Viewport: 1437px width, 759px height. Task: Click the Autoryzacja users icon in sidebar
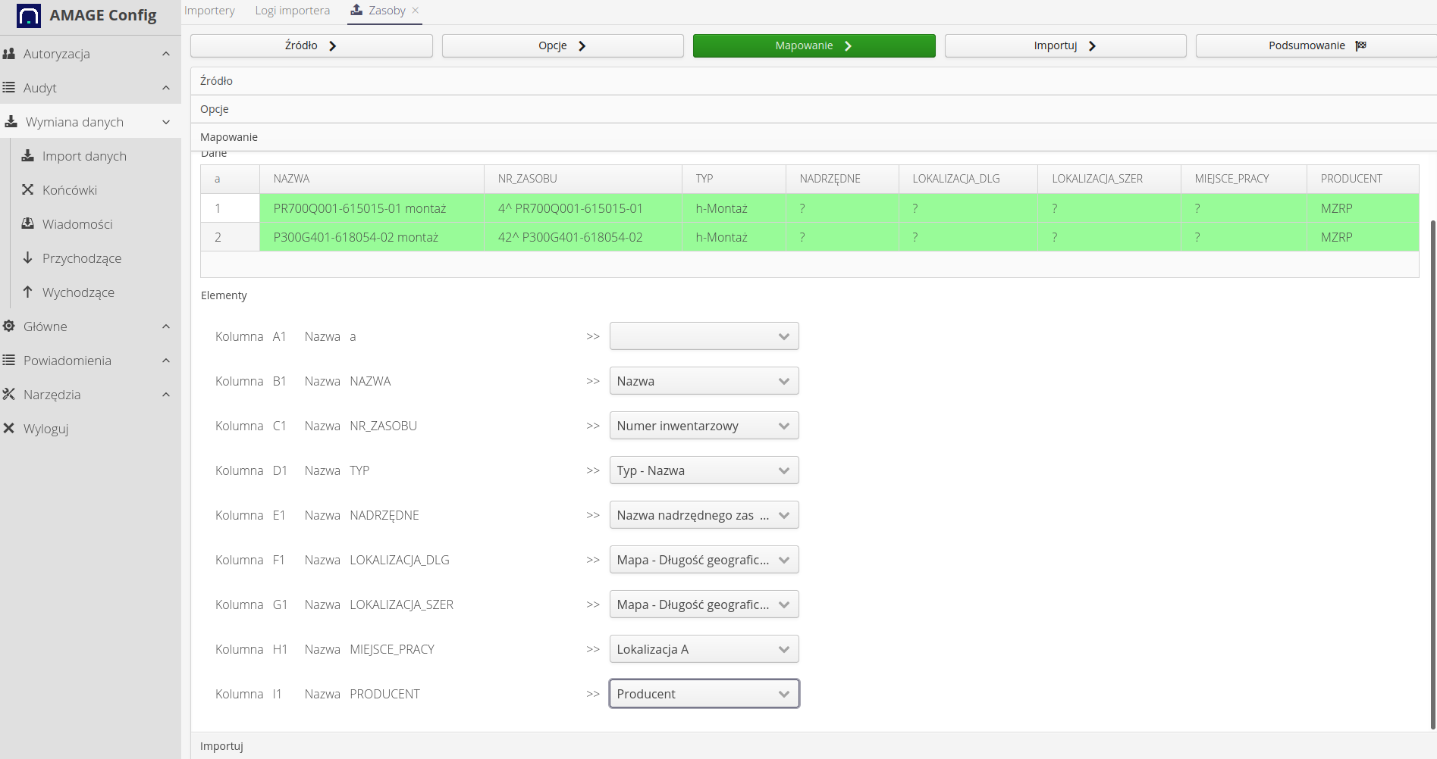tap(9, 54)
